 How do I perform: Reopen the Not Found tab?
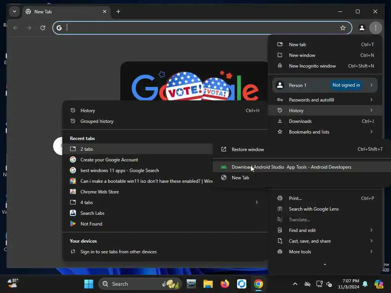click(x=165, y=224)
